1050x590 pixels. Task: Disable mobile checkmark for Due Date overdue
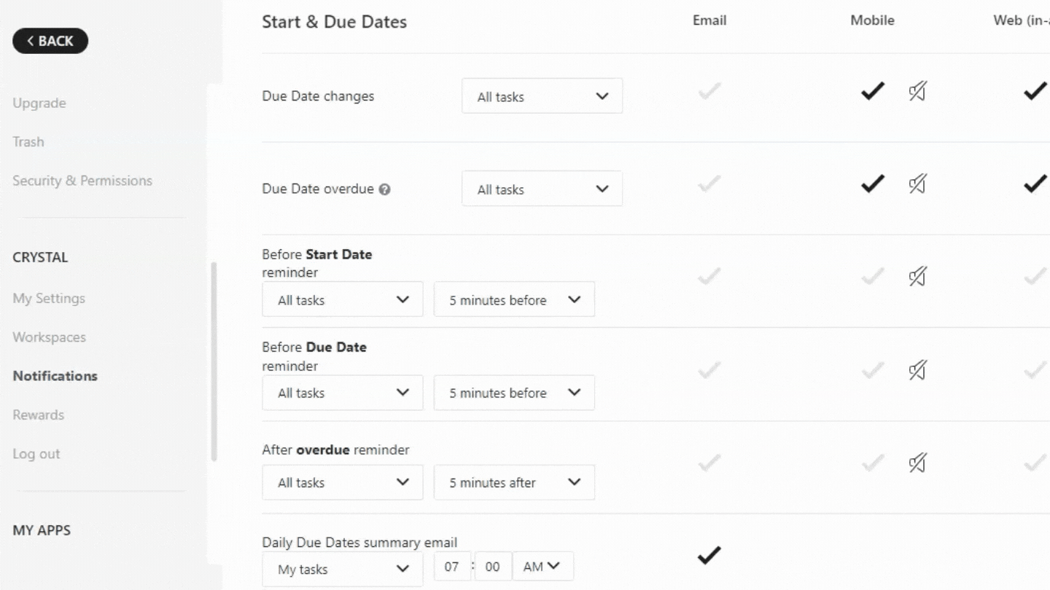872,184
